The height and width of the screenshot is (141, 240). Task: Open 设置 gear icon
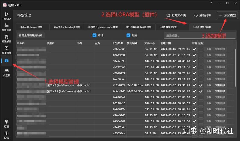coord(6,133)
